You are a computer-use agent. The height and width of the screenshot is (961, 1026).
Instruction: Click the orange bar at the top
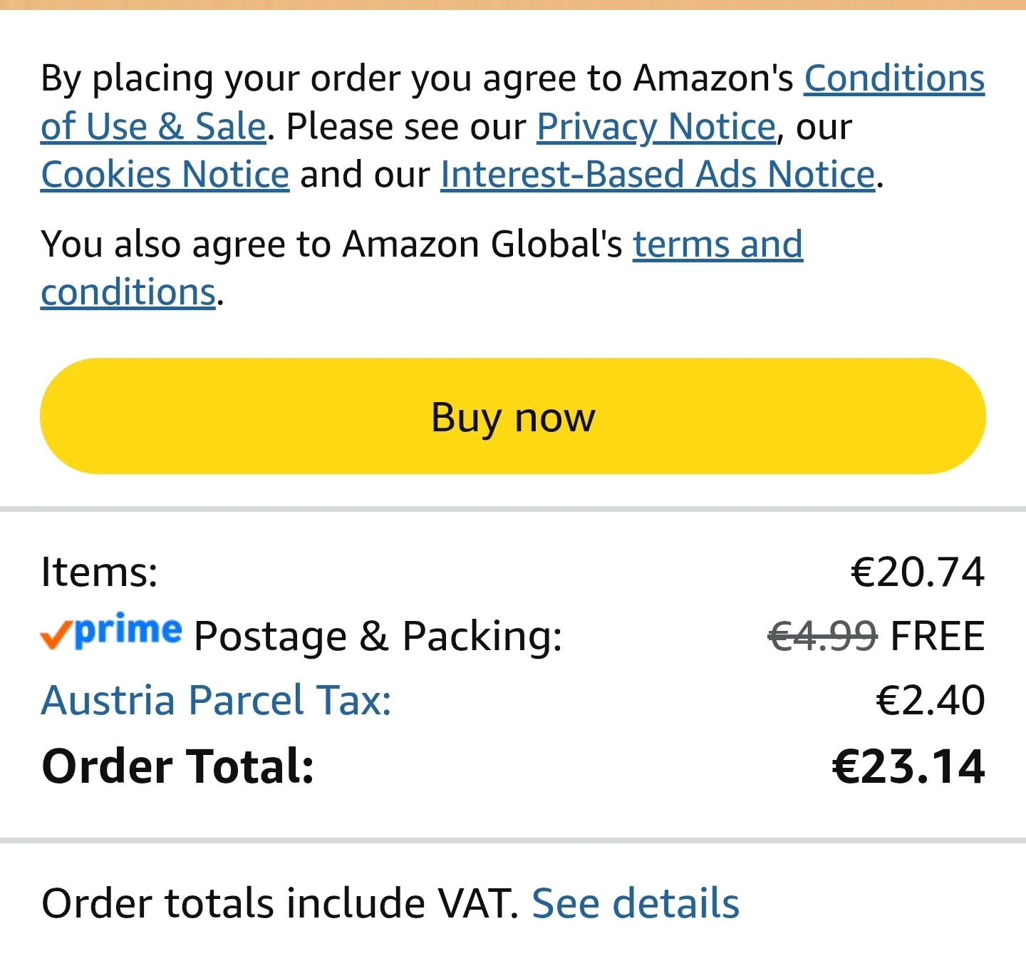513,4
